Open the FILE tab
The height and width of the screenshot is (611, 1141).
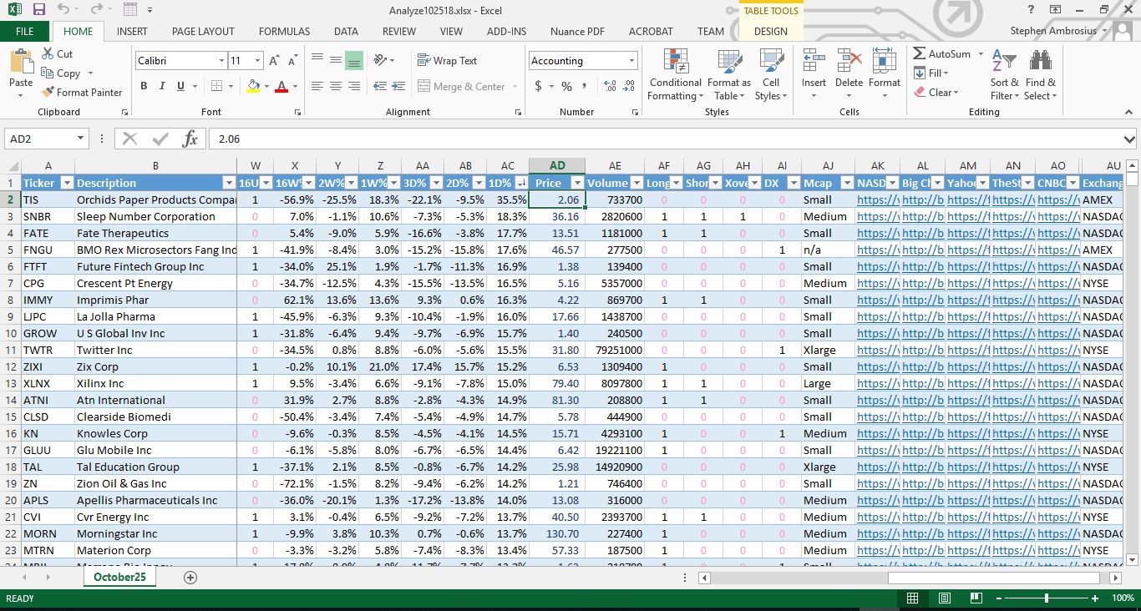click(25, 32)
